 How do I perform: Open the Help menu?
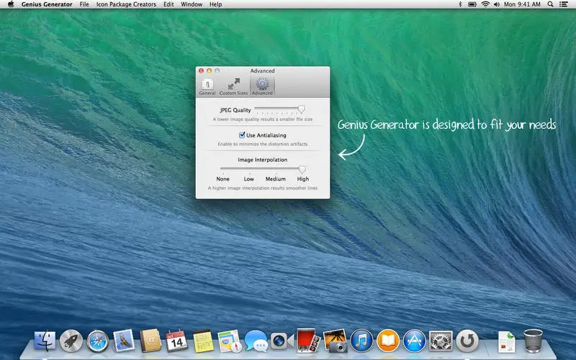coord(215,4)
